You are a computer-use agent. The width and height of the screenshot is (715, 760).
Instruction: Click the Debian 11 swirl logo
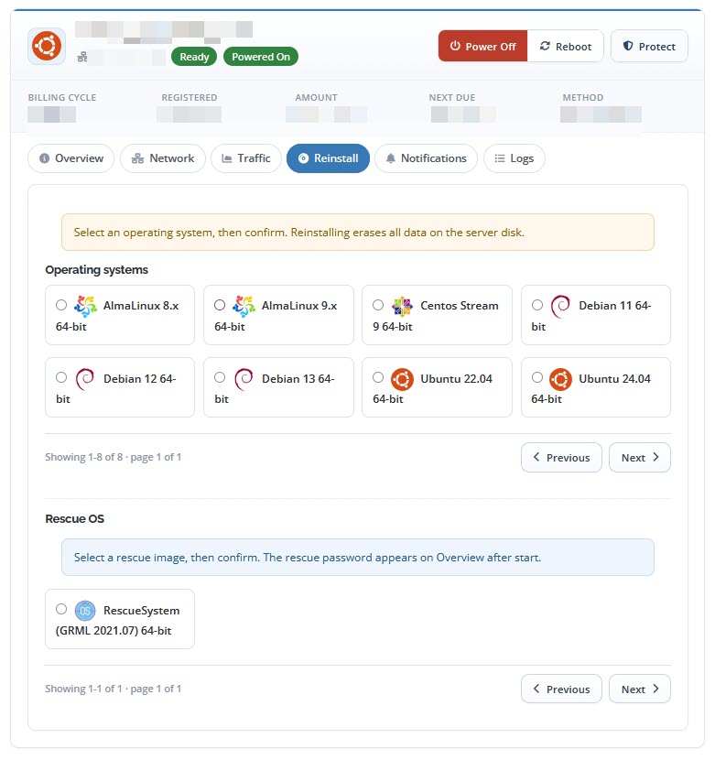[561, 307]
